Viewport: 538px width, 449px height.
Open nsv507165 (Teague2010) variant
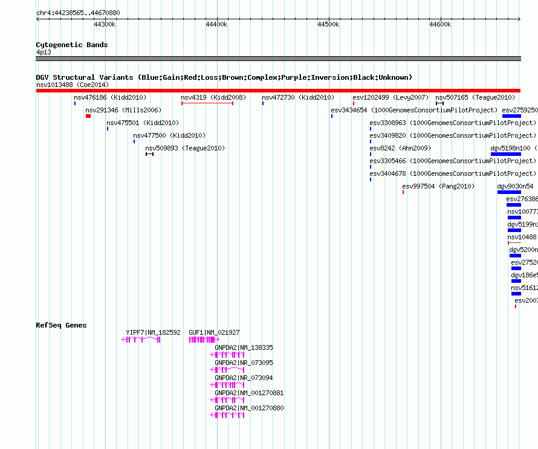475,97
